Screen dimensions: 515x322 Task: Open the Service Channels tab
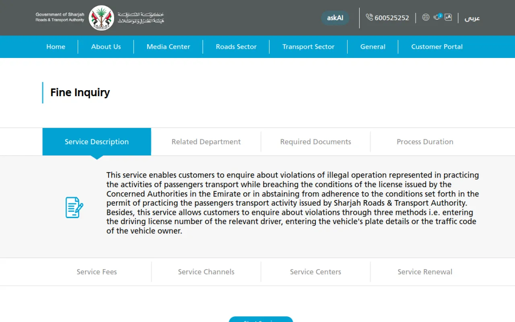coord(206,272)
